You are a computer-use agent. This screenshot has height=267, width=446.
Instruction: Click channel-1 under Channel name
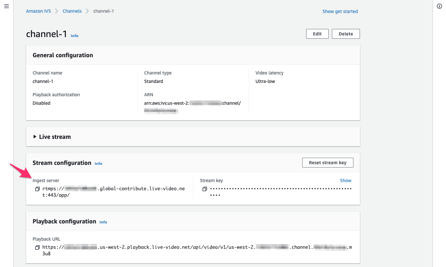[x=43, y=81]
